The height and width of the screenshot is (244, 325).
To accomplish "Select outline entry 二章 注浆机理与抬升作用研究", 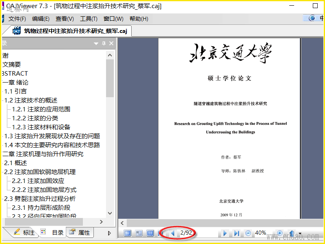I will click(x=43, y=154).
